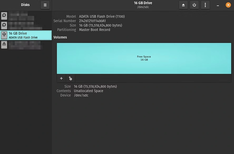Screen dimensions: 234x154
Task: Power off the selected drive
Action: [194, 5]
